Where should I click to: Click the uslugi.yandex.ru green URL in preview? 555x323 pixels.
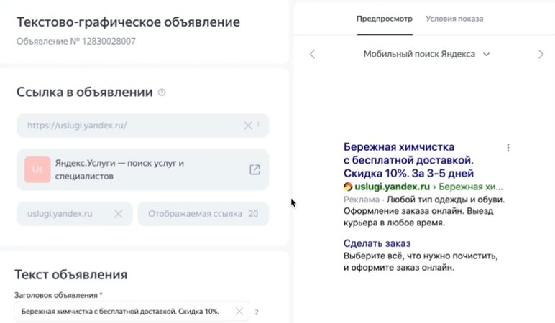tap(393, 187)
